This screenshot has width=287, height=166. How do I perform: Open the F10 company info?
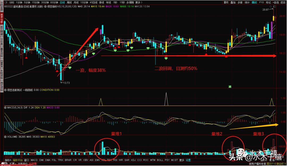(x=261, y=2)
